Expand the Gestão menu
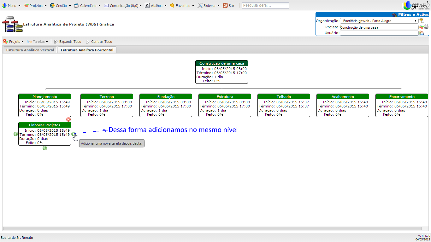431x242 pixels. 61,6
